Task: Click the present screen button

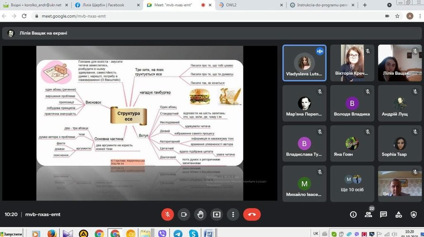Action: pyautogui.click(x=217, y=214)
